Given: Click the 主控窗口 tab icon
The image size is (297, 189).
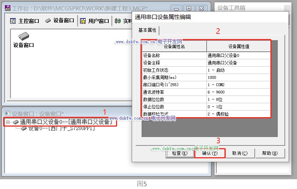Looking at the screenshot, I should point(13,21).
